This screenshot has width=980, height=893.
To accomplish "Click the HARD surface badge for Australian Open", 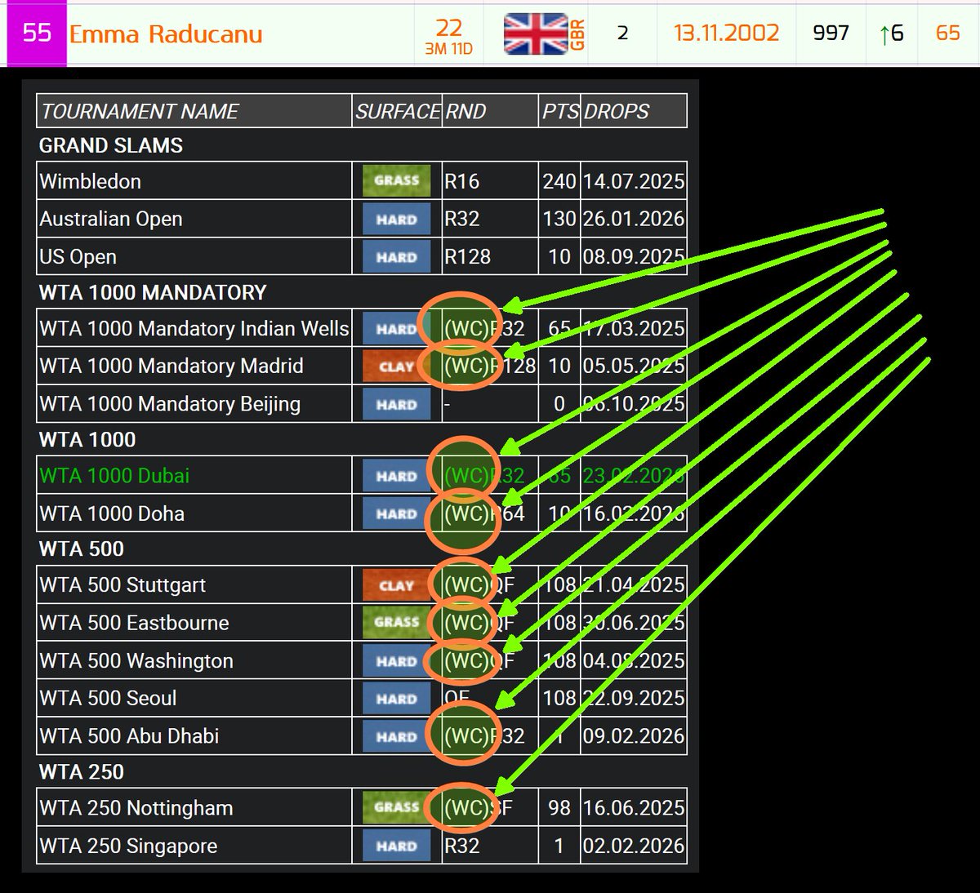I will pyautogui.click(x=396, y=219).
